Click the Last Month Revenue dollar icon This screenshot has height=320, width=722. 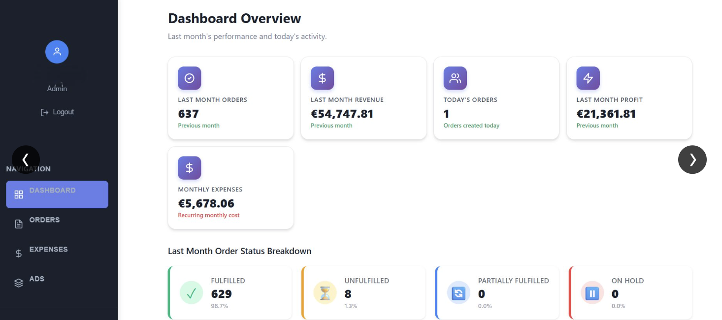(x=322, y=78)
